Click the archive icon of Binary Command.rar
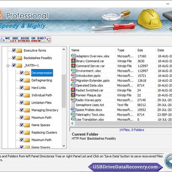 73,61
